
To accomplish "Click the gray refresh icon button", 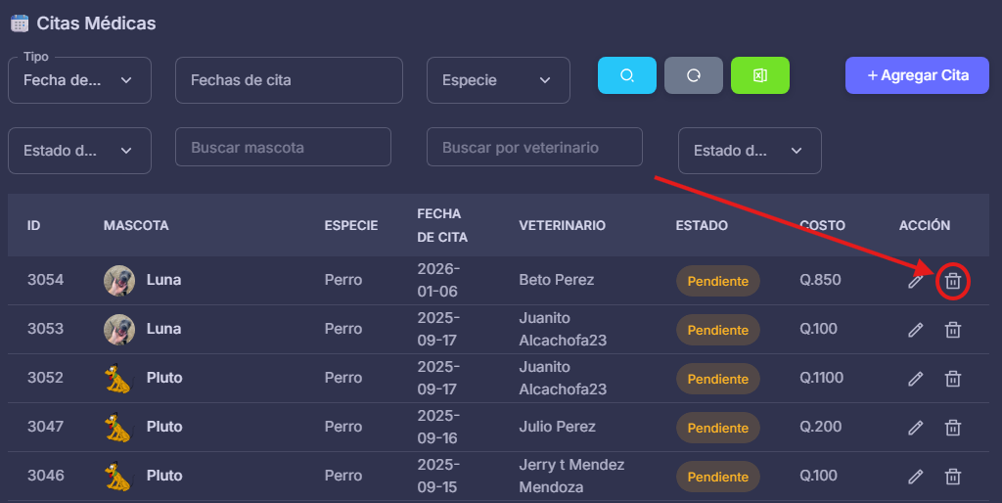I will (x=694, y=75).
